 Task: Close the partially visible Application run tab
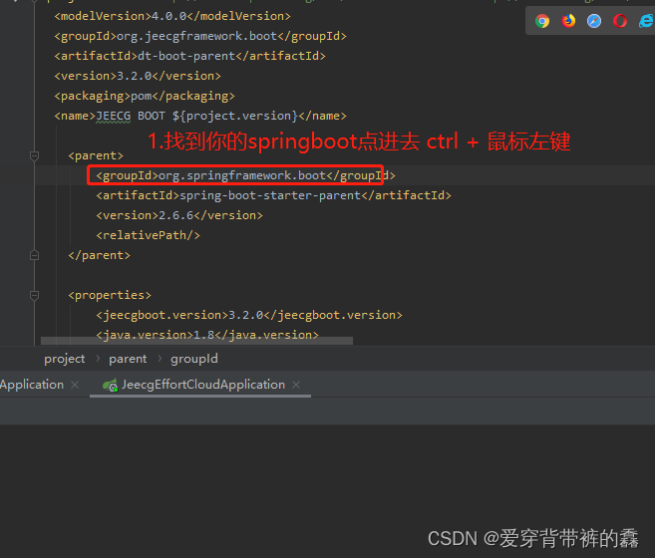pos(75,385)
